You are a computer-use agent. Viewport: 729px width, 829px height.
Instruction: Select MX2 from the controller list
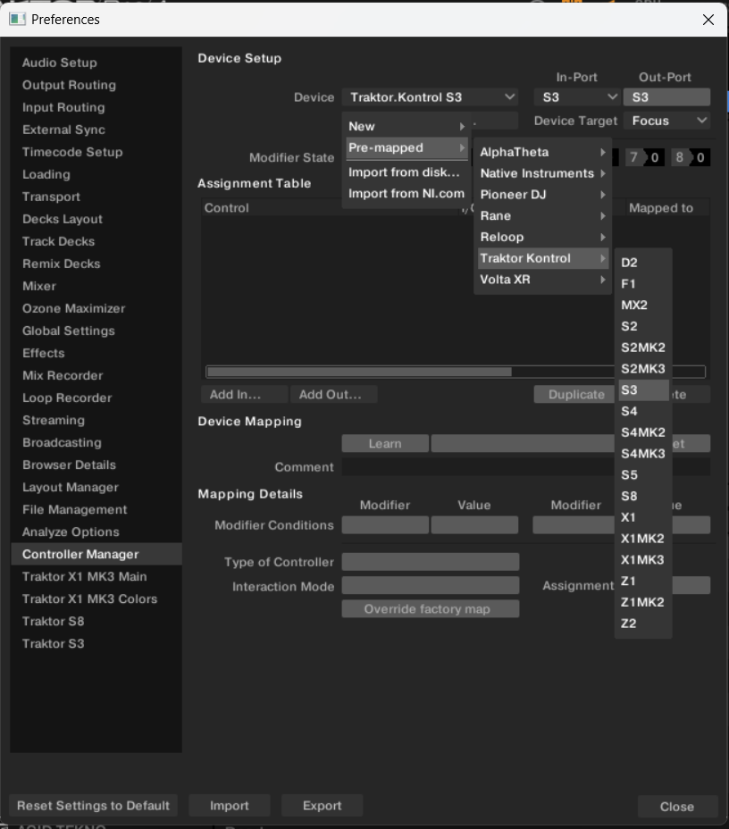click(x=643, y=305)
